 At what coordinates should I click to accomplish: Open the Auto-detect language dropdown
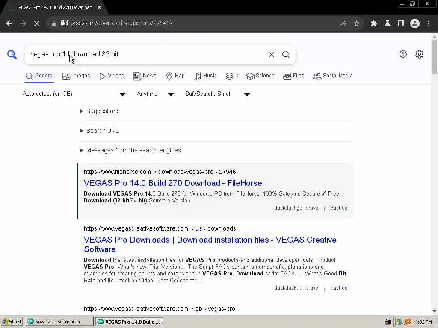click(74, 94)
